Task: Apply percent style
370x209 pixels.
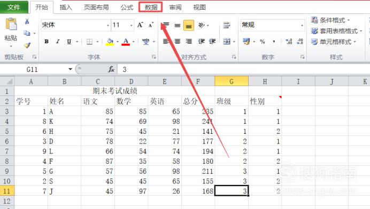Action: coord(263,42)
